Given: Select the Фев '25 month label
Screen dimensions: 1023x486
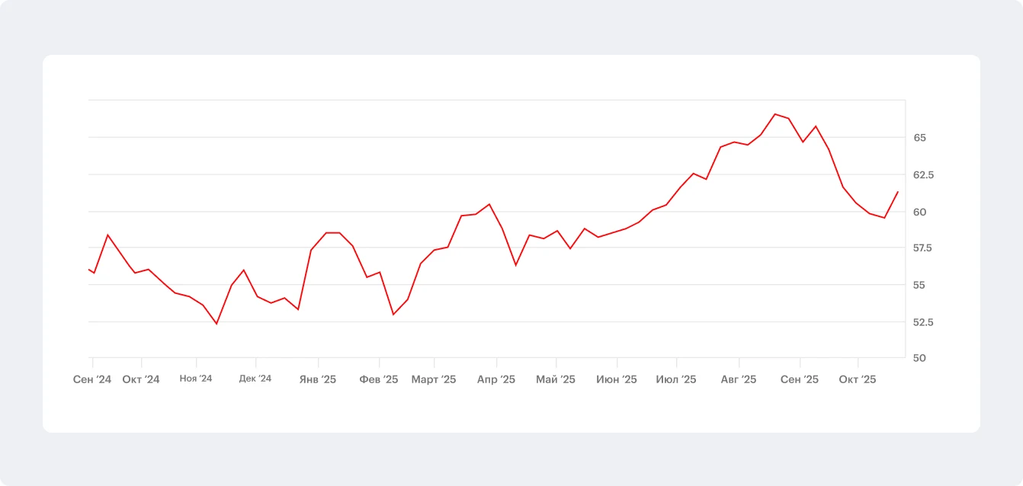Looking at the screenshot, I should 379,379.
